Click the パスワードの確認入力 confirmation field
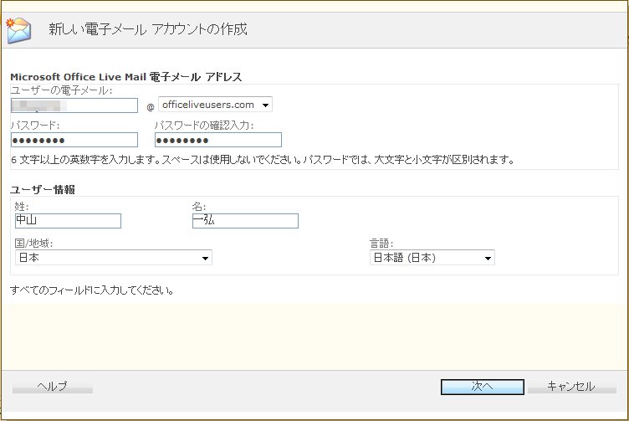This screenshot has height=421, width=629. pos(218,140)
